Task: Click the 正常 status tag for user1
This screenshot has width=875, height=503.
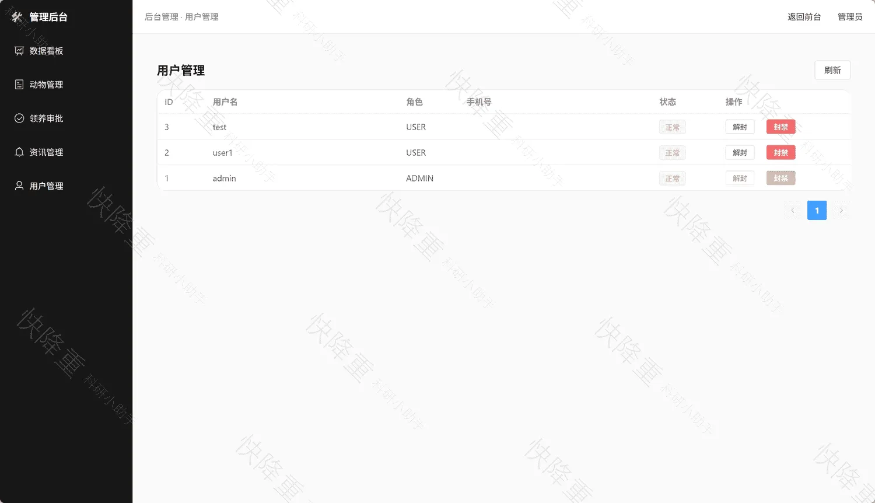Action: tap(673, 153)
